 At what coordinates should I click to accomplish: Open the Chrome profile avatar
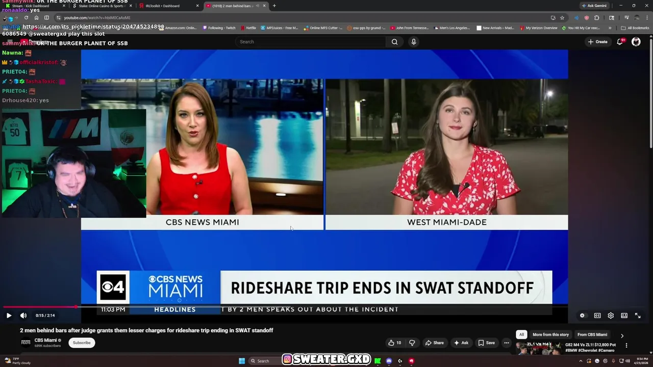pyautogui.click(x=637, y=18)
